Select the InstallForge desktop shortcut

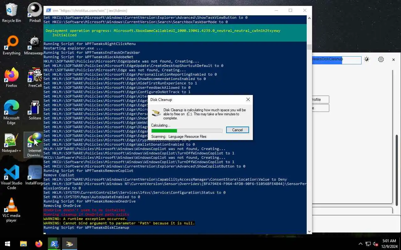(34, 176)
